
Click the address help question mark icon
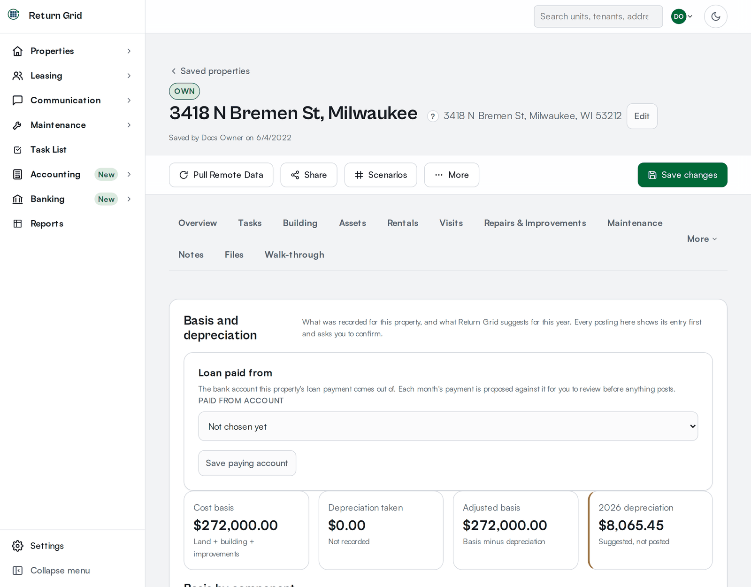pos(433,116)
